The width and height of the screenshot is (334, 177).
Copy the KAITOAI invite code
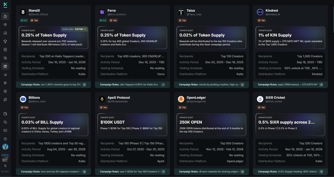click(85, 29)
